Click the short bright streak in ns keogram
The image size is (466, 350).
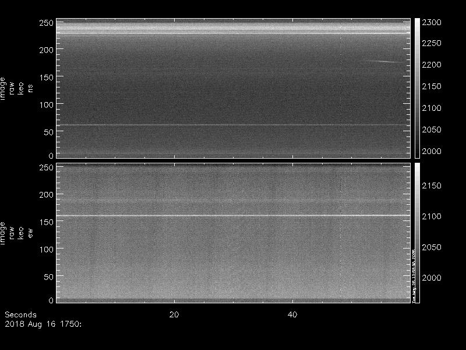tap(383, 62)
